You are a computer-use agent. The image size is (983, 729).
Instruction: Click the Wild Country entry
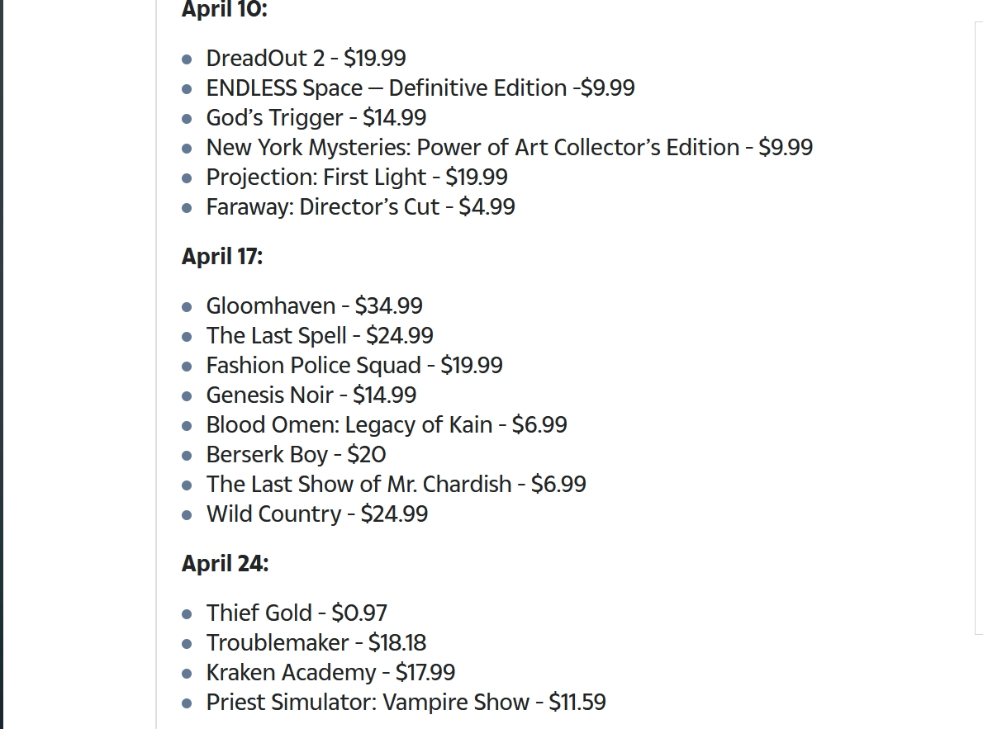coord(316,514)
